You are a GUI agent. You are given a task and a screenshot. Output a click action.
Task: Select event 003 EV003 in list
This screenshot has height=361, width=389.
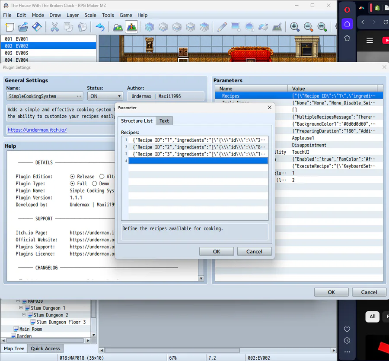pyautogui.click(x=48, y=53)
